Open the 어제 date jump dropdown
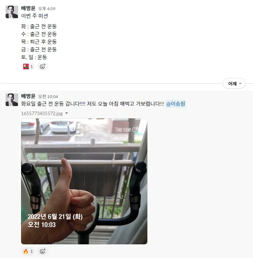 tap(234, 83)
